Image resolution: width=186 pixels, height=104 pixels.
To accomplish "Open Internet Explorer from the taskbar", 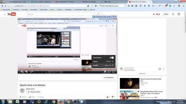I will [46, 102].
